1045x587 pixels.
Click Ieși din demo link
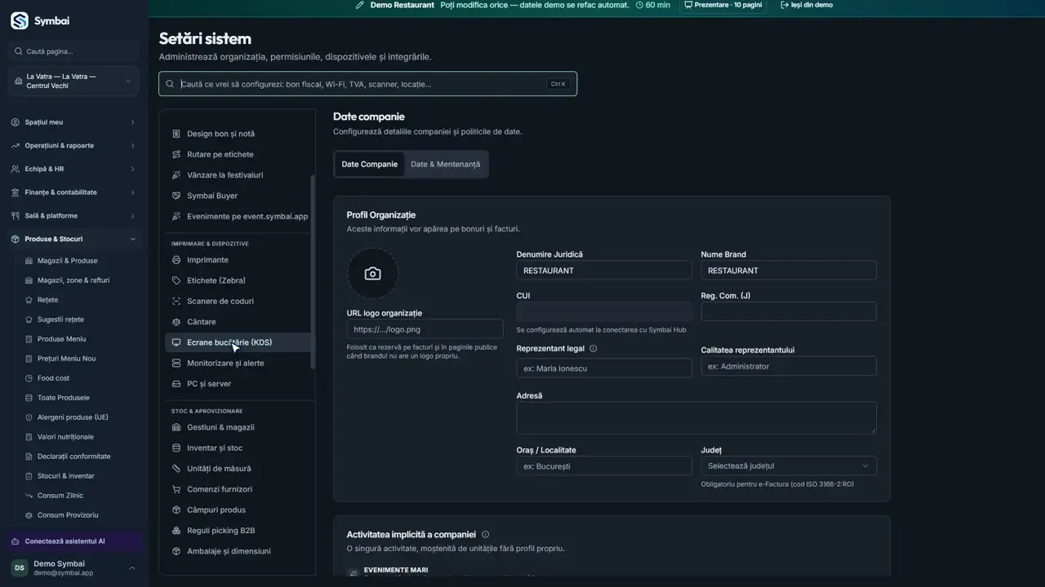(x=807, y=5)
